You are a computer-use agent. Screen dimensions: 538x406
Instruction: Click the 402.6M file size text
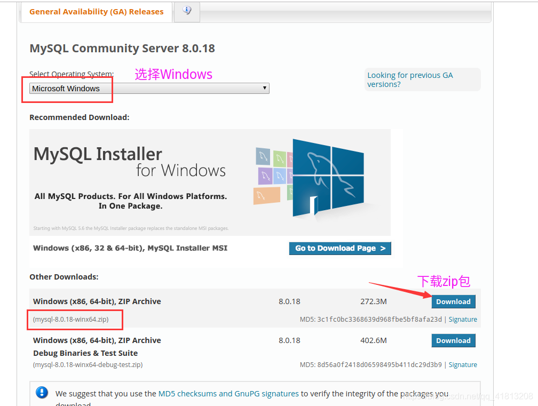[x=373, y=340]
